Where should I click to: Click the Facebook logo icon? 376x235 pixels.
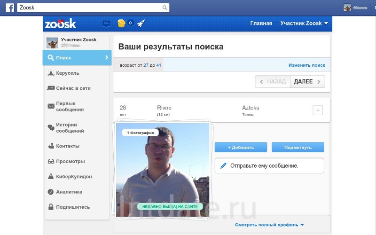tap(10, 8)
